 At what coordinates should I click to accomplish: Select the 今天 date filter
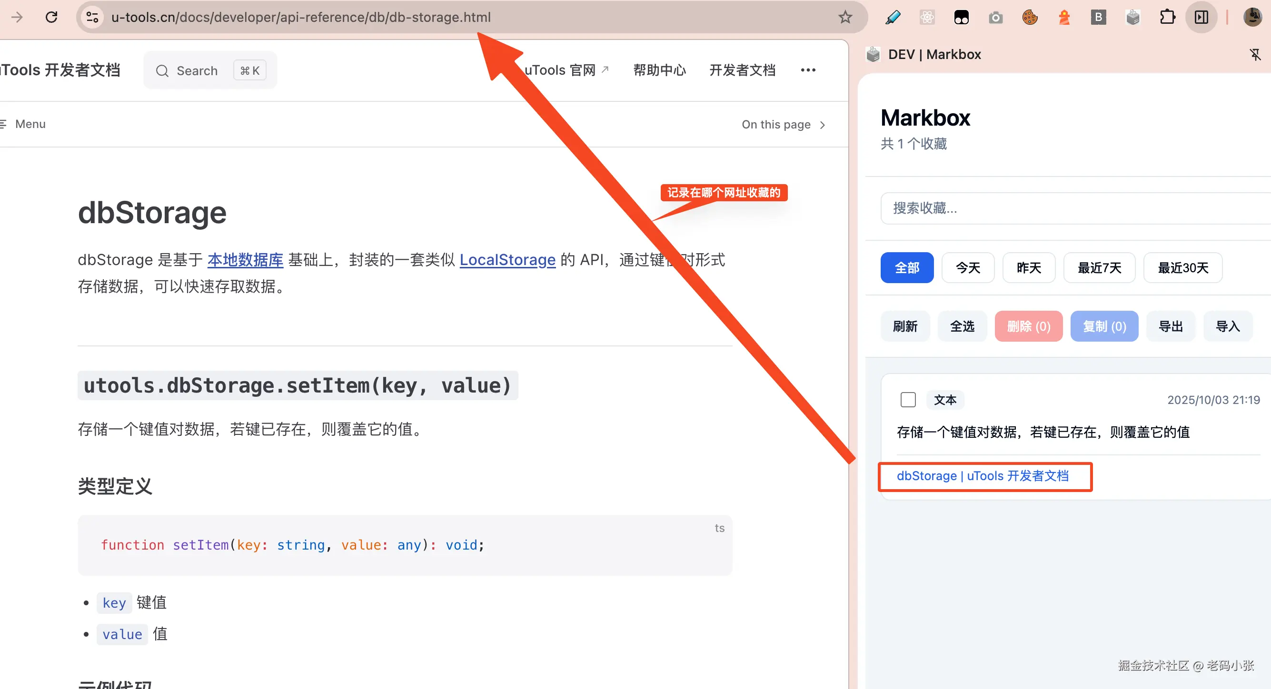968,268
